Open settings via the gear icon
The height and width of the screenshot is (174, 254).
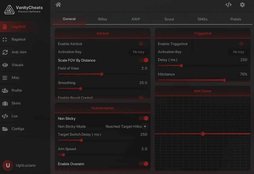(242, 5)
